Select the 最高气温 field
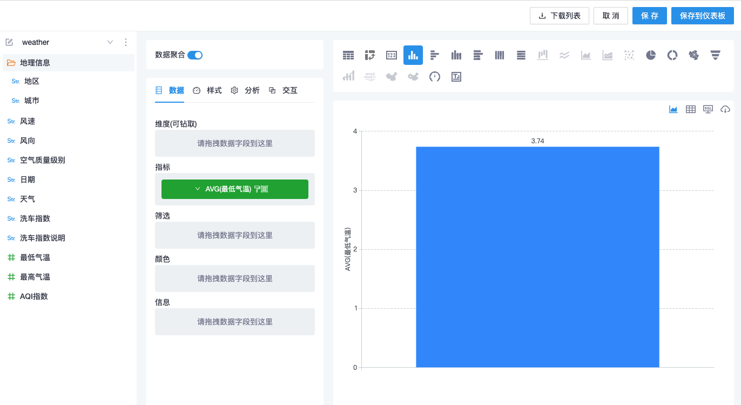Viewport: 741px width, 405px height. 35,277
